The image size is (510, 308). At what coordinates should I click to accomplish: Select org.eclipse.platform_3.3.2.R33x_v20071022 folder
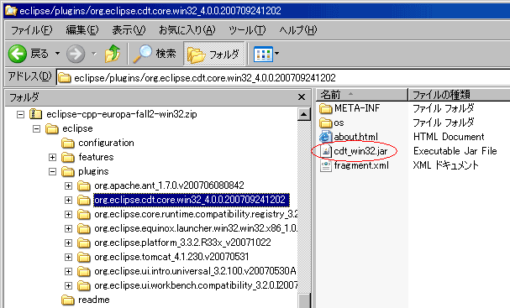182,243
